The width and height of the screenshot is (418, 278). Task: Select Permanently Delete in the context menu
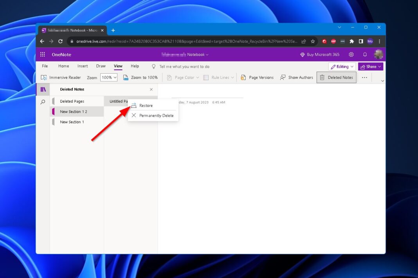click(156, 116)
